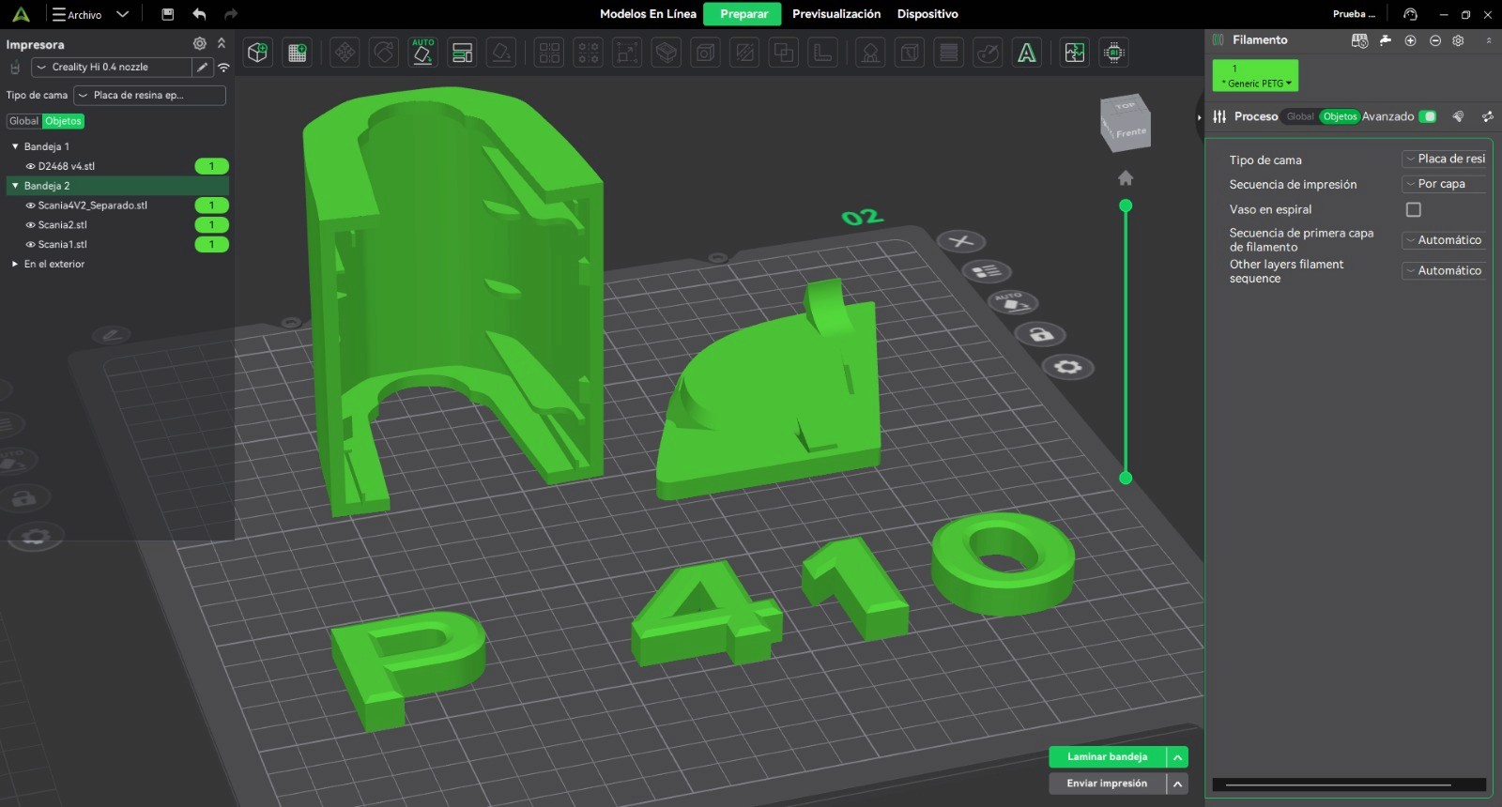The width and height of the screenshot is (1502, 807).
Task: Click the Arrange all objects icon
Action: 462,53
